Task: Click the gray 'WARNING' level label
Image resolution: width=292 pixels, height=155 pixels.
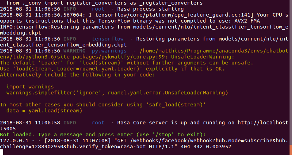Action: coord(74,51)
